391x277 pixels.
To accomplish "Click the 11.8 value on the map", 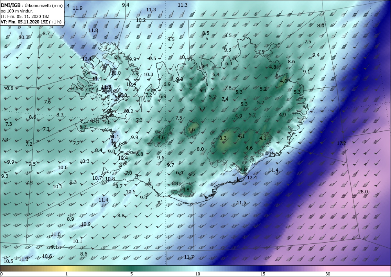I will pos(93,30).
